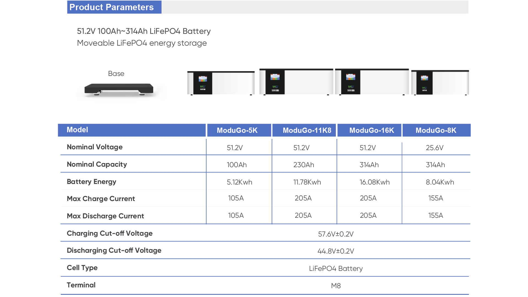The image size is (528, 297).
Task: Click the 25.6V voltage value
Action: pyautogui.click(x=435, y=148)
